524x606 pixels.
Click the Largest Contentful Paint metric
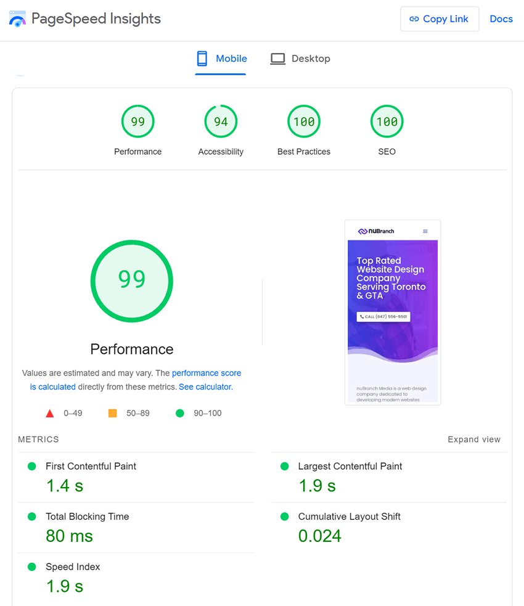click(x=350, y=467)
